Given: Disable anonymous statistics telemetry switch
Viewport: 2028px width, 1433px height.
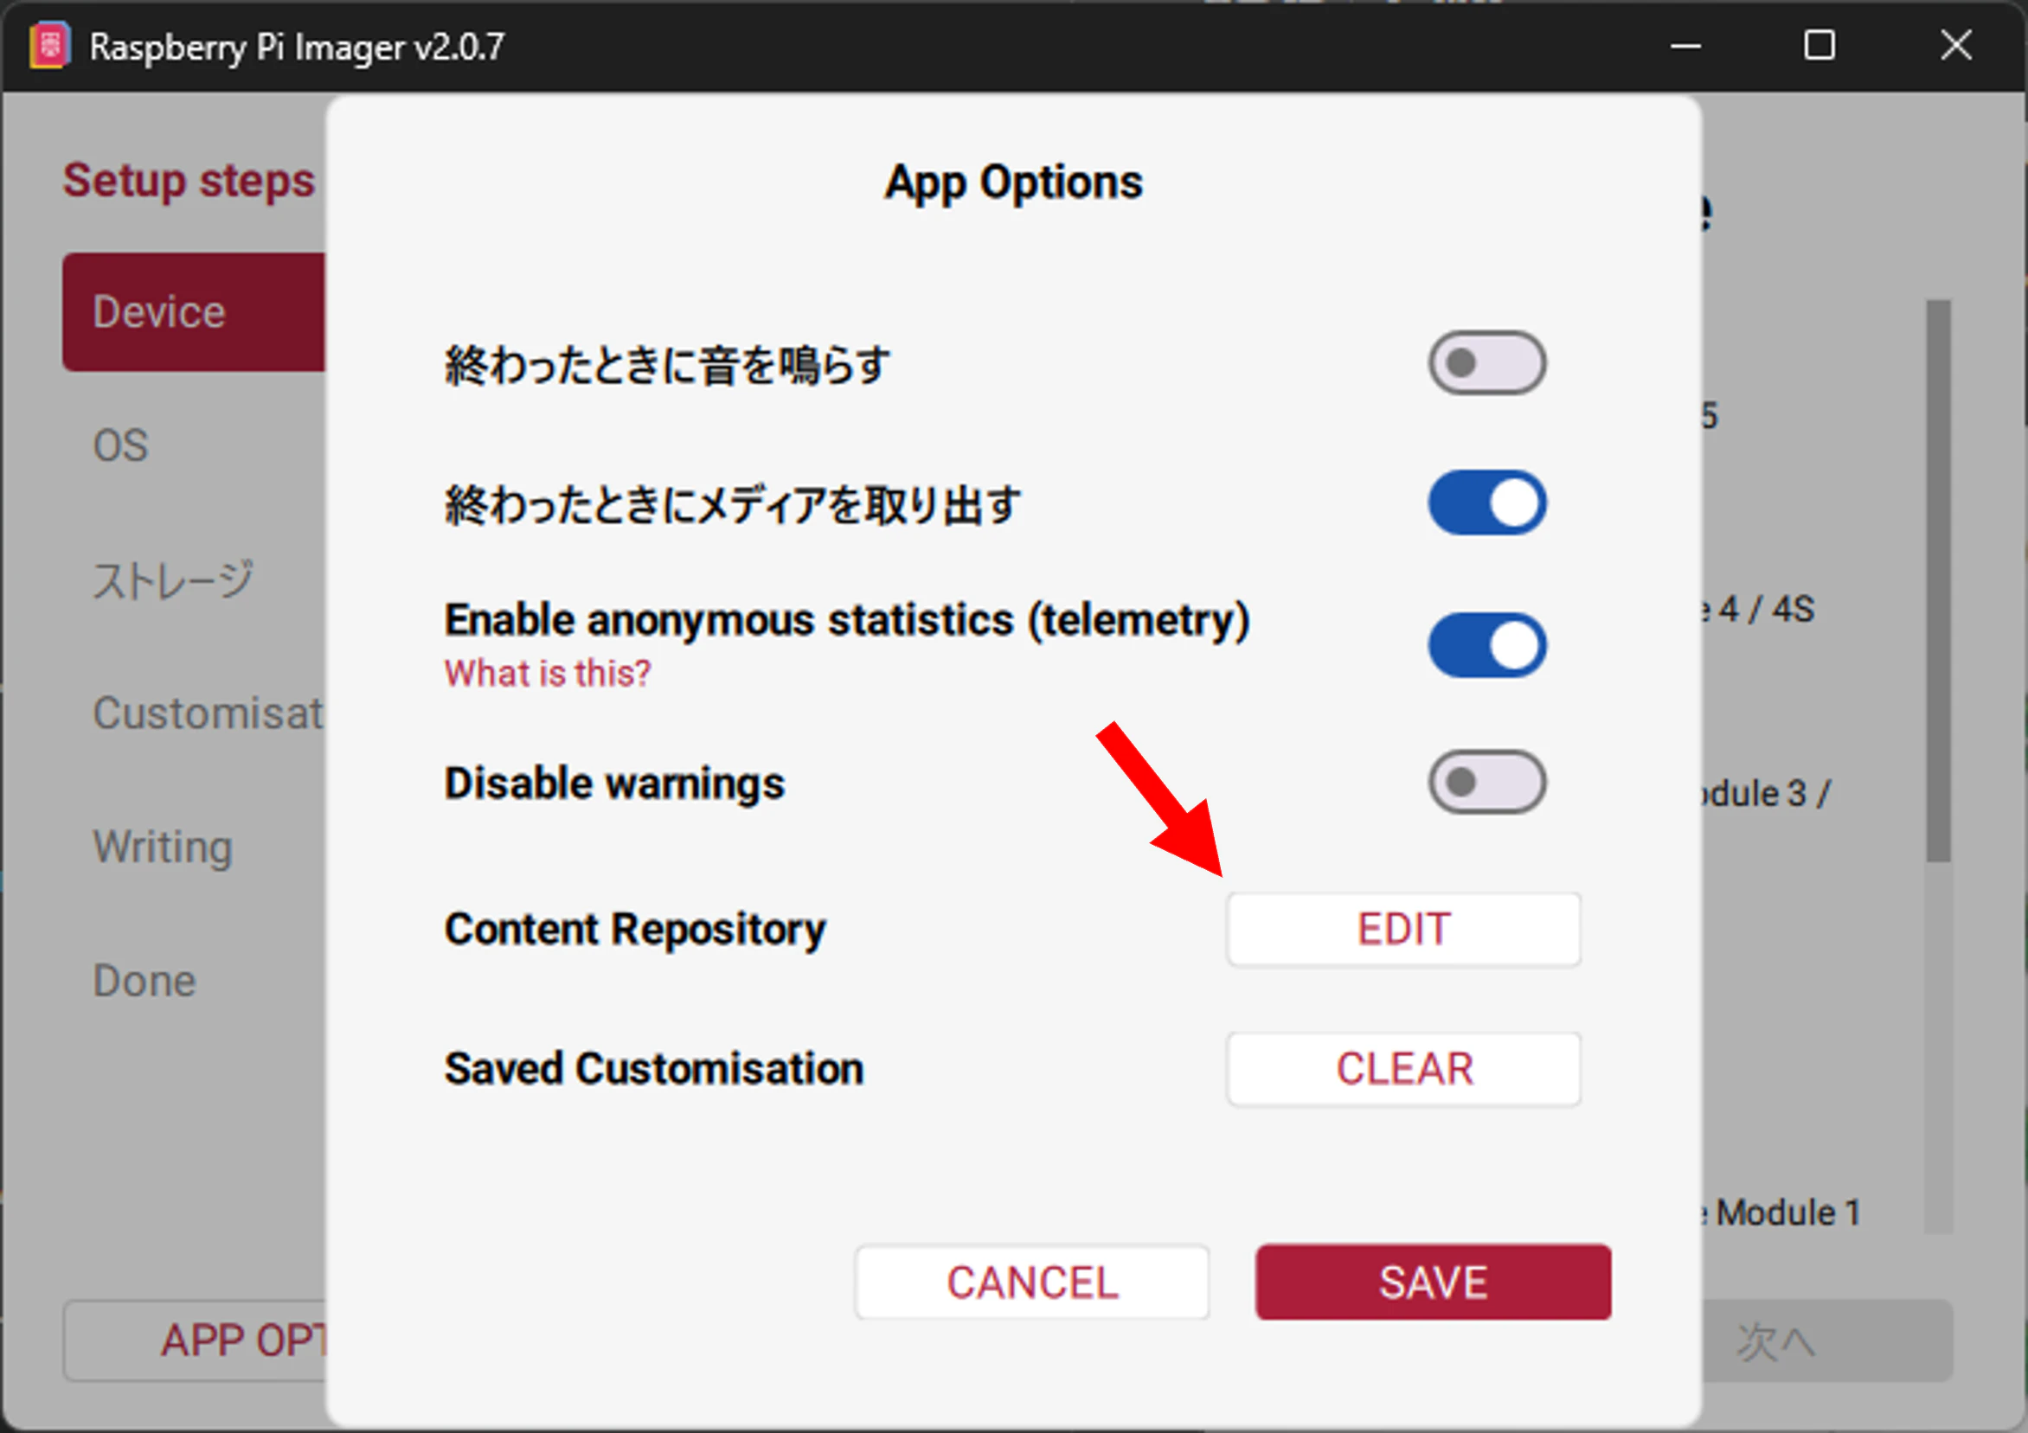Looking at the screenshot, I should [x=1486, y=644].
